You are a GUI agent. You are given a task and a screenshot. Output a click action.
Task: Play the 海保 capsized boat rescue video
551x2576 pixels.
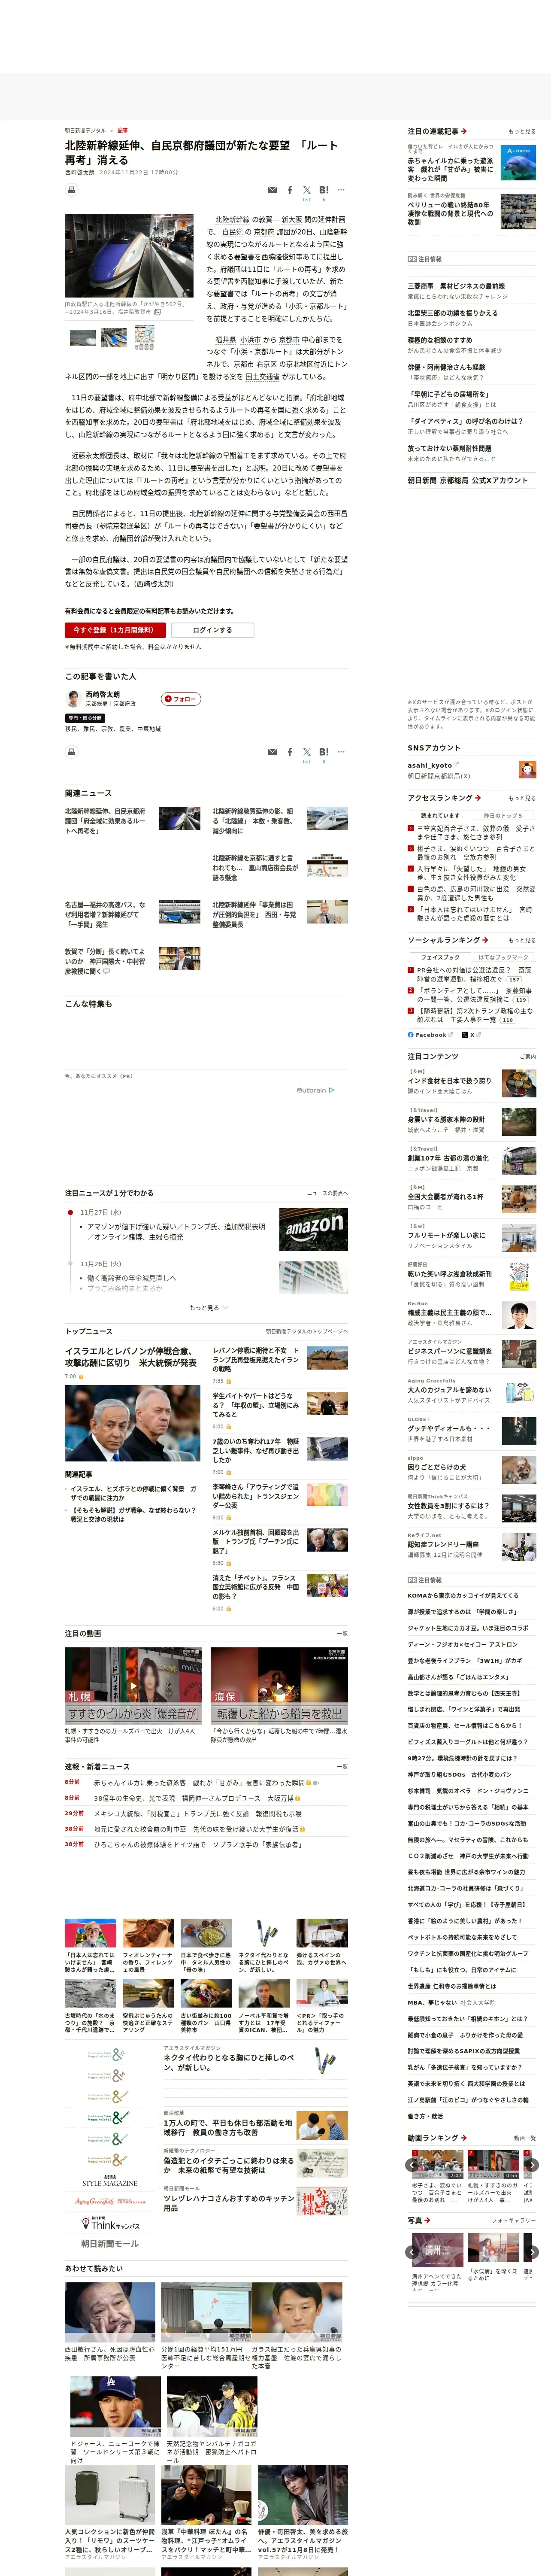point(279,1685)
